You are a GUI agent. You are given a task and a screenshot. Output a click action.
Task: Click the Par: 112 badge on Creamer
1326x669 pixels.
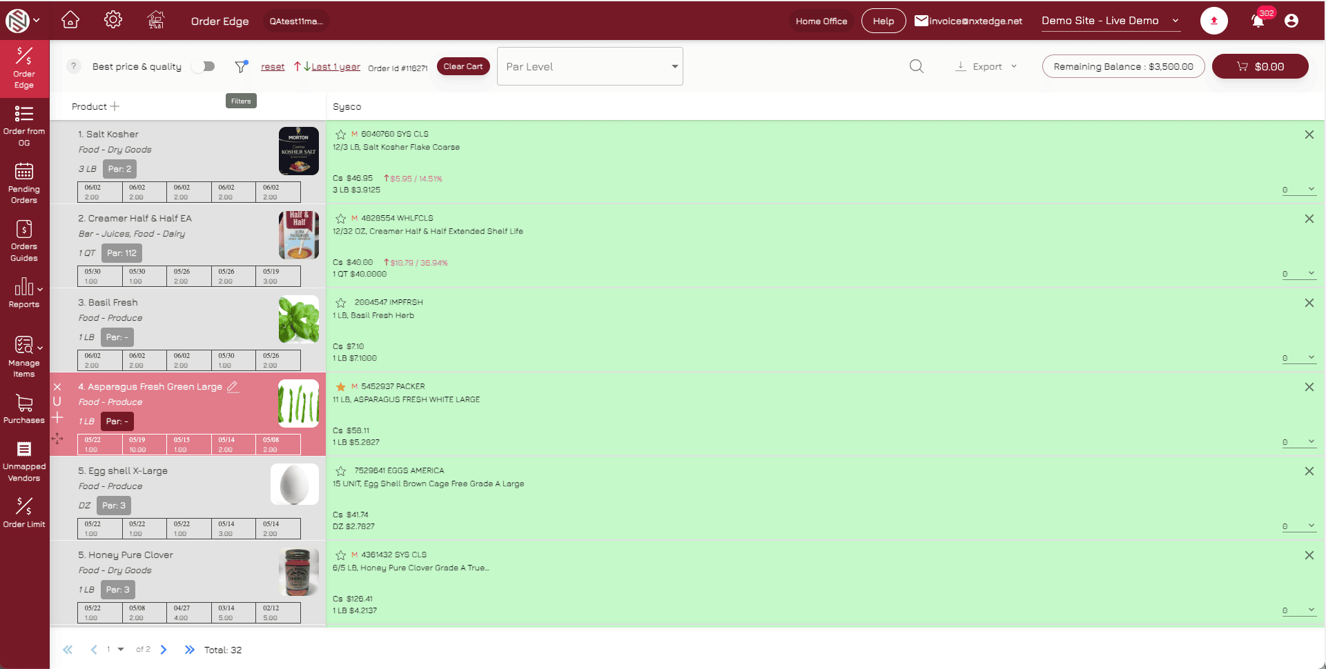[121, 253]
